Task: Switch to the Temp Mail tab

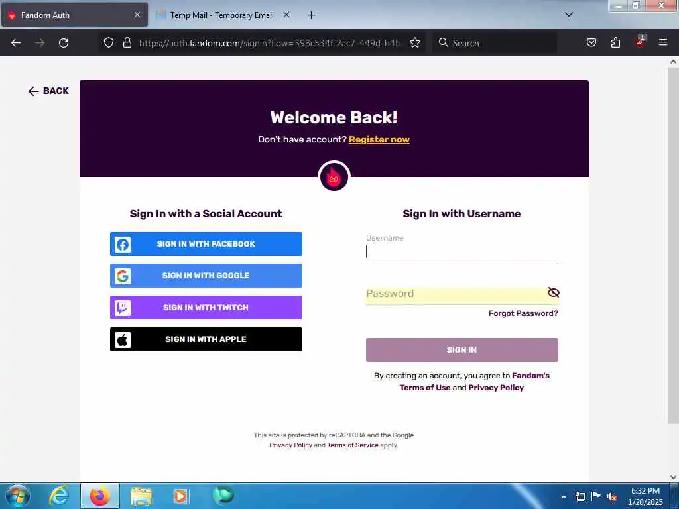Action: click(223, 15)
